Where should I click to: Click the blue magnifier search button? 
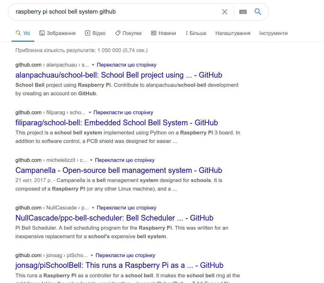pyautogui.click(x=258, y=12)
